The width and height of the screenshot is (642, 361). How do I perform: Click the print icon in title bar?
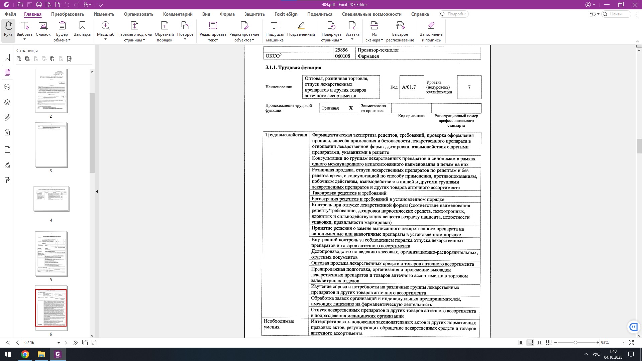coord(39,5)
